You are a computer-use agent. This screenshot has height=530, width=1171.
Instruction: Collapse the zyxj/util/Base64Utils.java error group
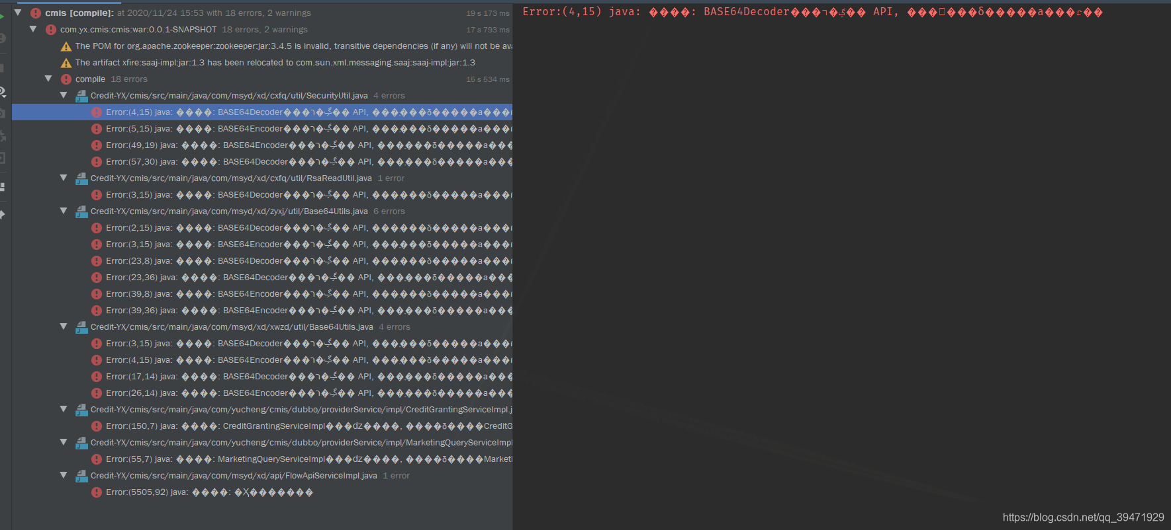tap(64, 211)
